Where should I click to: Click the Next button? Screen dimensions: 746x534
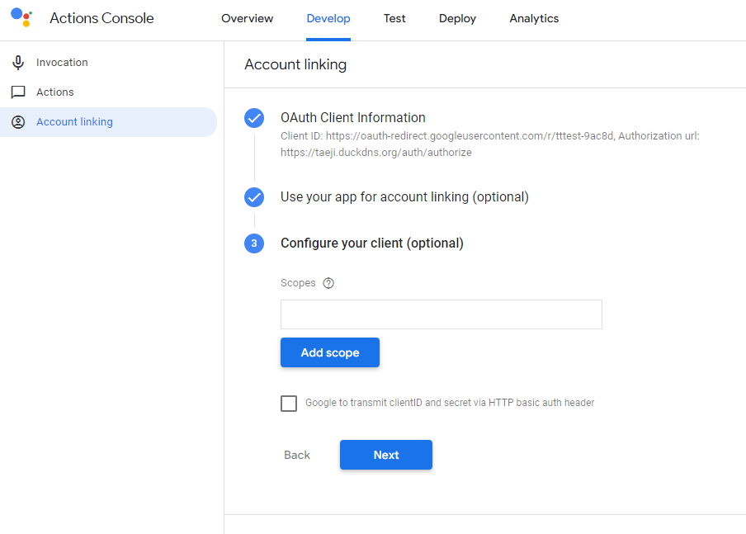[x=386, y=455]
